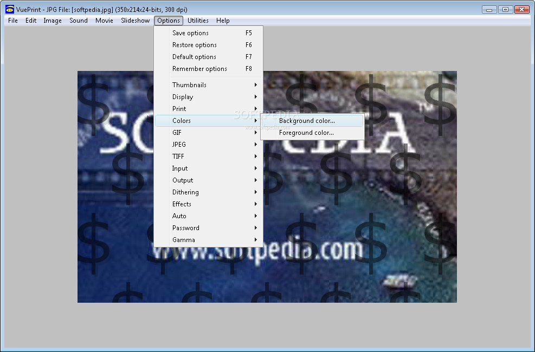Expand the Gamma submenu
Viewport: 535px width, 352px height.
(209, 240)
